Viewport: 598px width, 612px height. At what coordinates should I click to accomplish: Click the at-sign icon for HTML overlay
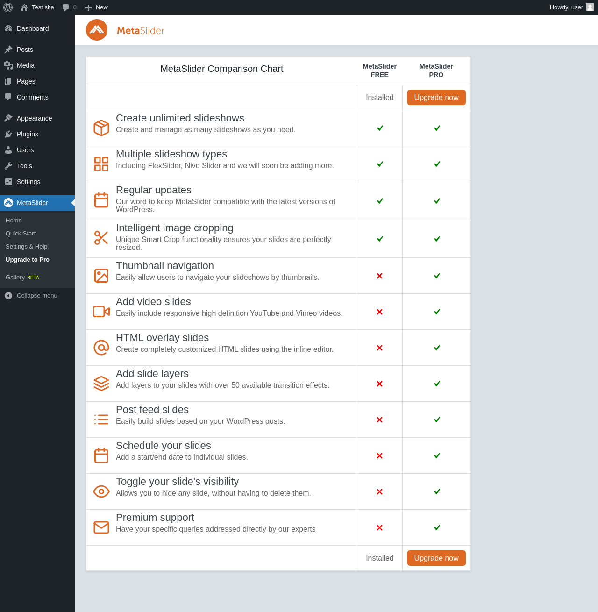(101, 348)
